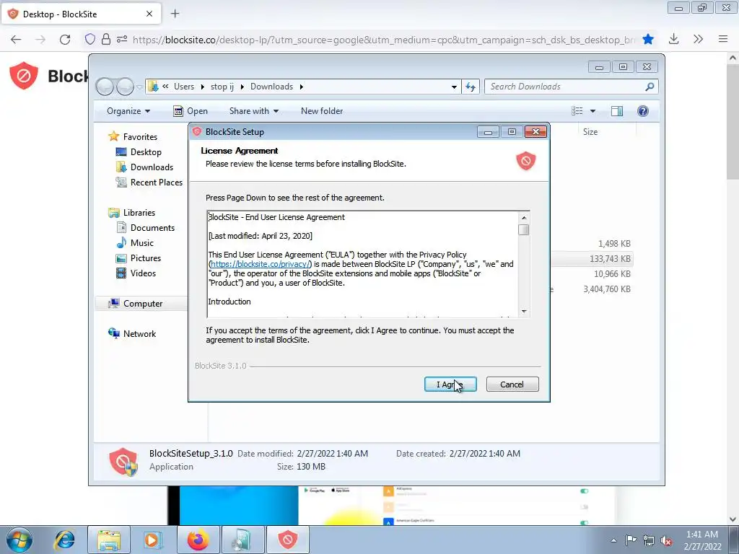This screenshot has width=739, height=554.
Task: Refresh the Downloads folder view
Action: pos(471,87)
